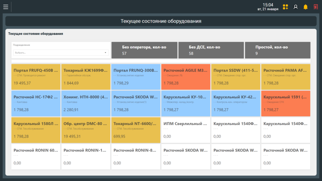The width and height of the screenshot is (322, 181).
Task: Open the Токарный NT-6600 equipment tile
Action: click(136, 130)
